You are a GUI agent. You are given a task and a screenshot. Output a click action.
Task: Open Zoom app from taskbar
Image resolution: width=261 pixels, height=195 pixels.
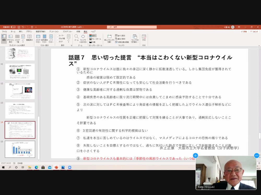pyautogui.click(x=70, y=167)
